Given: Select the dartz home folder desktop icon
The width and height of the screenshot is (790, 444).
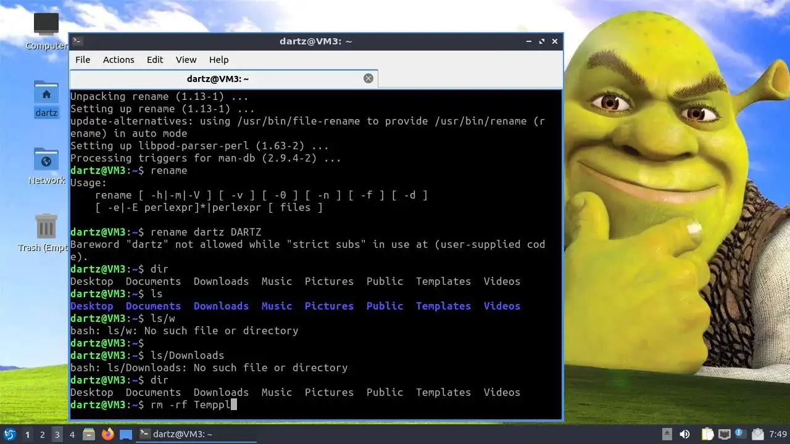Looking at the screenshot, I should click(x=46, y=99).
